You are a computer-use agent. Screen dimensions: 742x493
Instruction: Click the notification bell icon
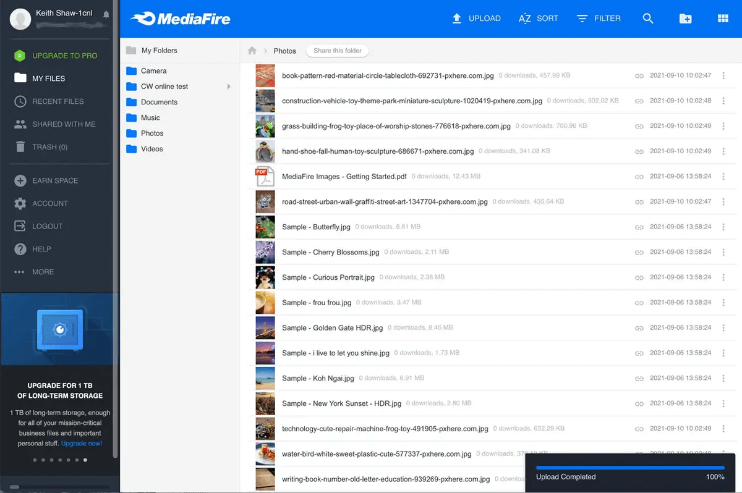[106, 14]
